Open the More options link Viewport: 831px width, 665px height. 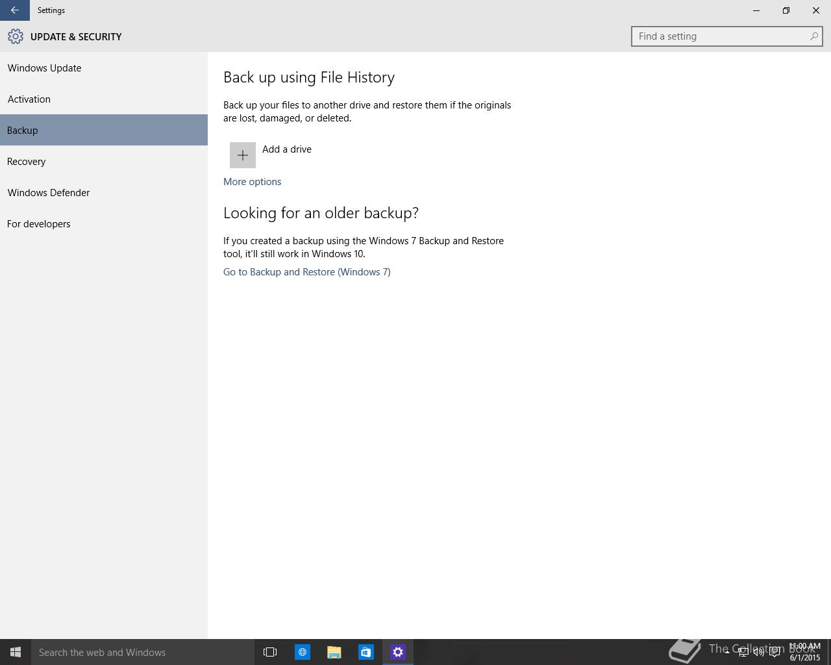tap(252, 182)
